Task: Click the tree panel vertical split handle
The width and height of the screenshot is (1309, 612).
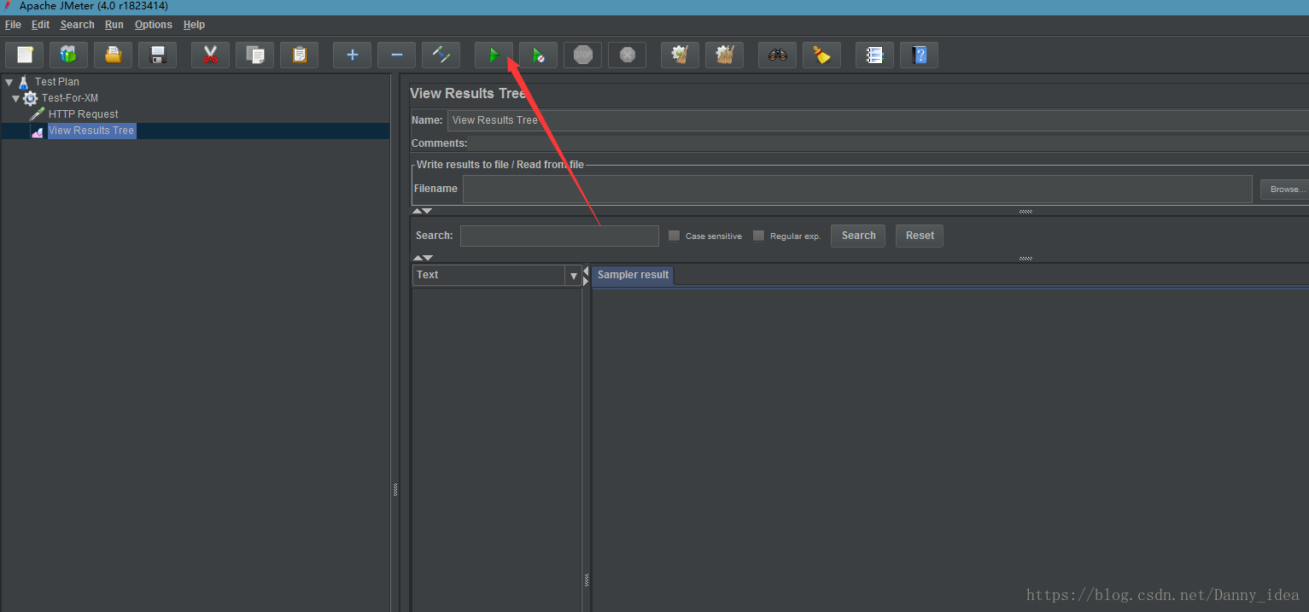Action: 395,489
